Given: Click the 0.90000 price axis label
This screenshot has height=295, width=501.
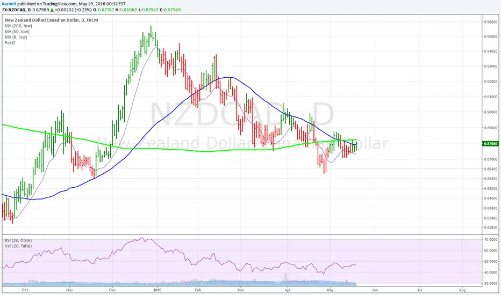Looking at the screenshot, I should pos(491,112).
